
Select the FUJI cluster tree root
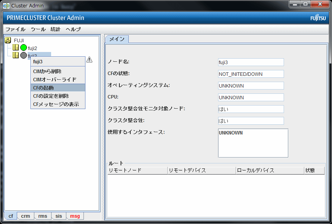[x=19, y=41]
